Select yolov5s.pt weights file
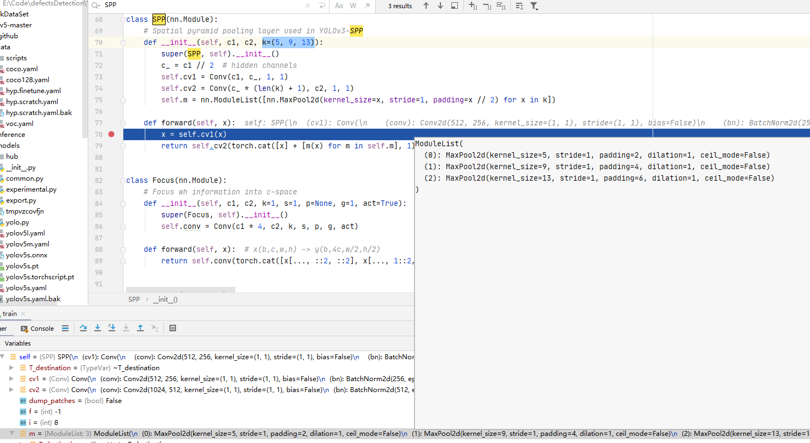The image size is (810, 443). click(22, 266)
